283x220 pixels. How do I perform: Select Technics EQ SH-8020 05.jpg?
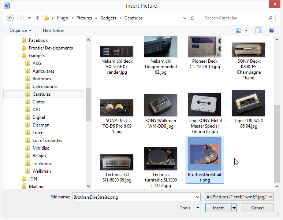tap(116, 168)
